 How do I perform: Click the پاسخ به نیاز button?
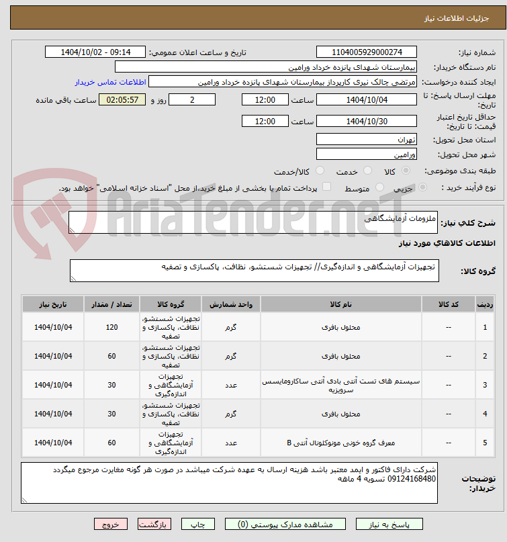pyautogui.click(x=389, y=524)
